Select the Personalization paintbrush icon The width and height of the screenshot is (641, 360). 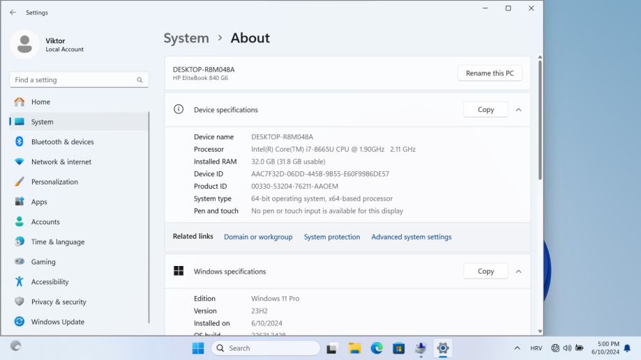[x=20, y=182]
